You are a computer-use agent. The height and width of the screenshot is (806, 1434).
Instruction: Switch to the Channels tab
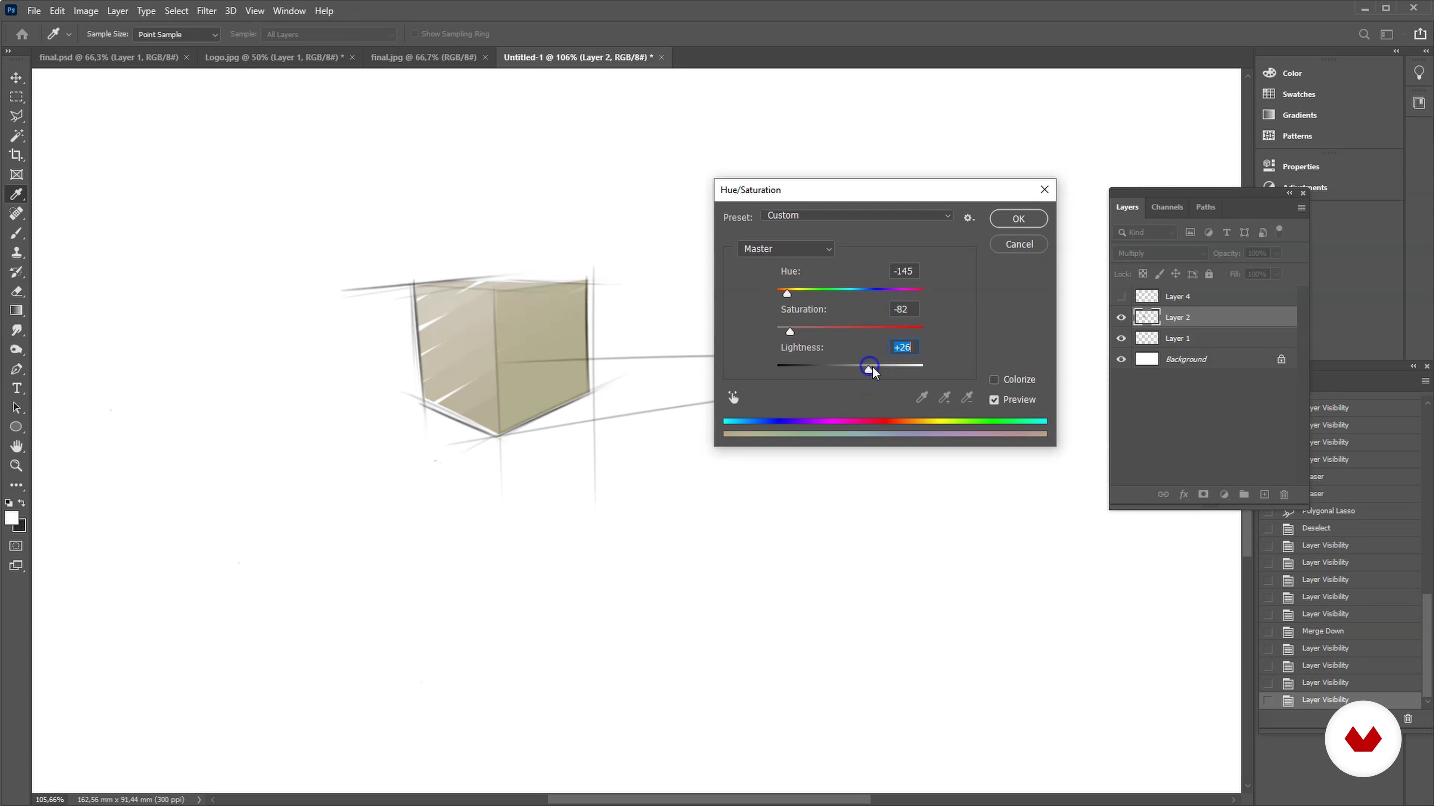1166,207
